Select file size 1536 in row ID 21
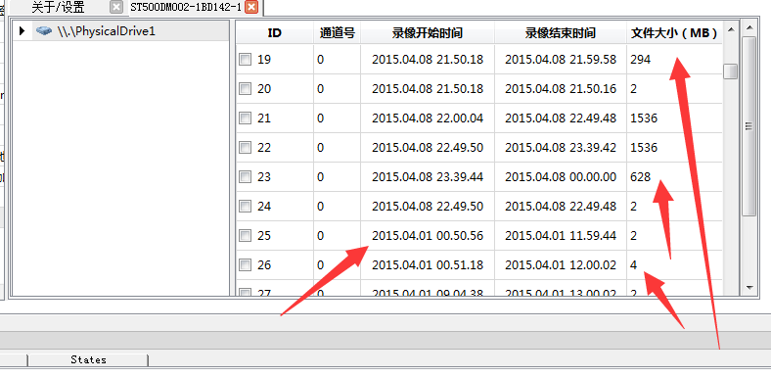Screen dimensions: 771x378 (x=644, y=118)
